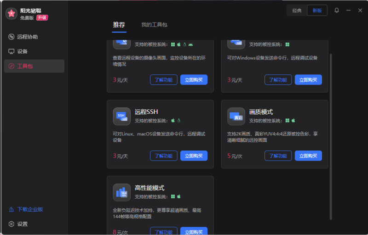This screenshot has width=368, height=235.
Task: Click the Android icon on camera card
Action: click(x=190, y=45)
